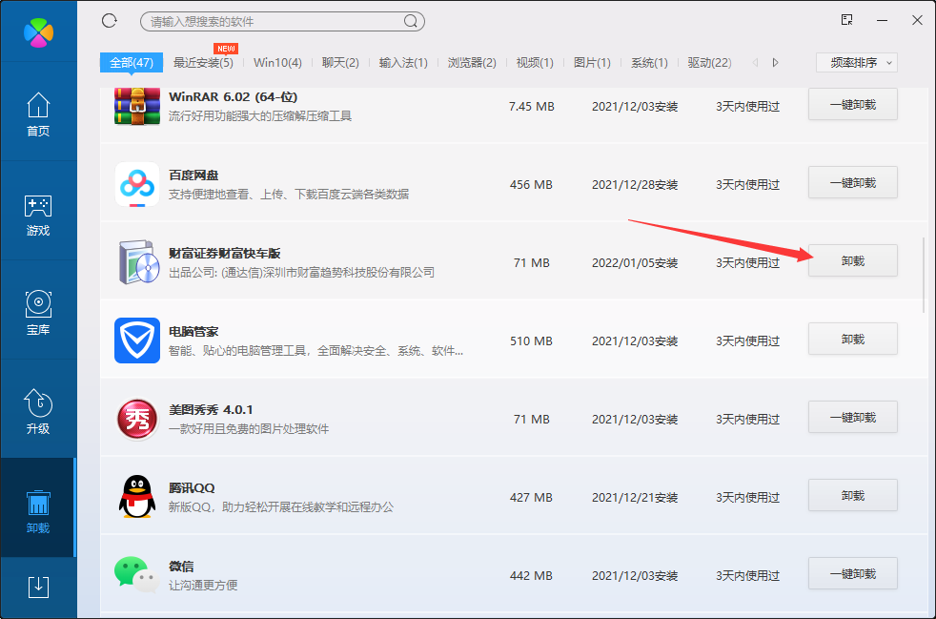Image resolution: width=936 pixels, height=619 pixels.
Task: Click 一键卸载 for 微信
Action: pyautogui.click(x=853, y=573)
